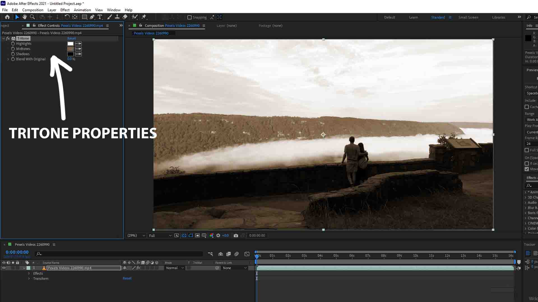Uncheck Move time checkbox in Preview
This screenshot has width=538, height=302.
click(x=527, y=169)
